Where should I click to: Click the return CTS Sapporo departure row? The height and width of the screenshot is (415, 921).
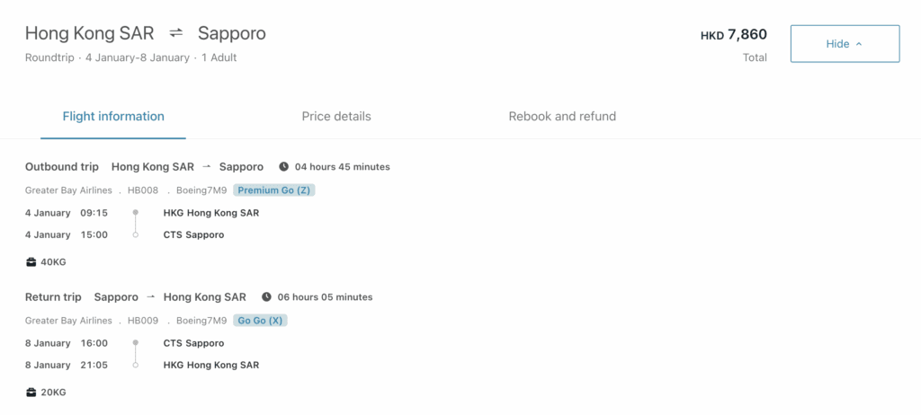pos(193,343)
